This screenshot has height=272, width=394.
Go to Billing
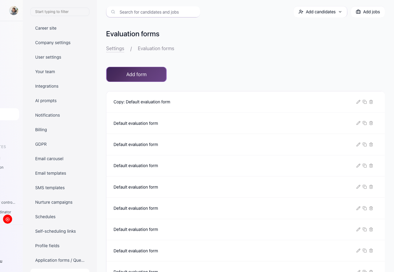(41, 129)
